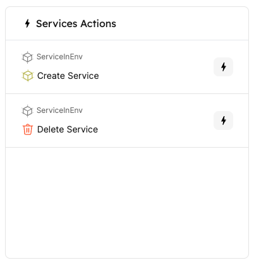254x265 pixels.
Task: Open the Delete Service action row
Action: click(x=127, y=121)
